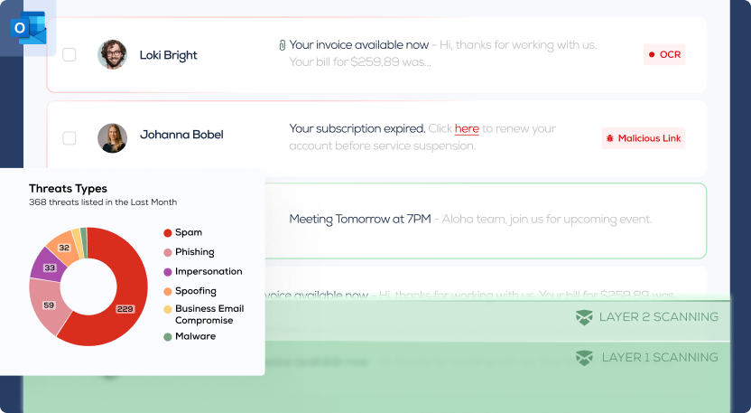751x413 pixels.
Task: Click the Layer 2 Scanning envelope shield icon
Action: (584, 317)
